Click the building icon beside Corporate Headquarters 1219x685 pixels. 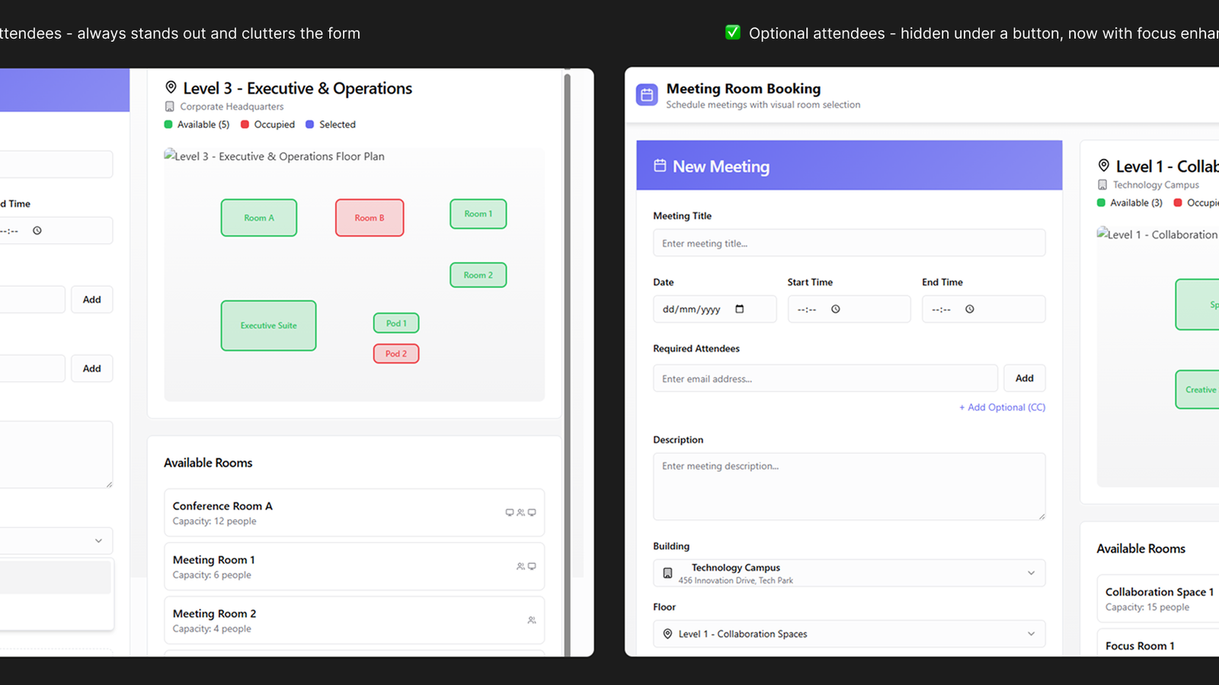pyautogui.click(x=170, y=107)
